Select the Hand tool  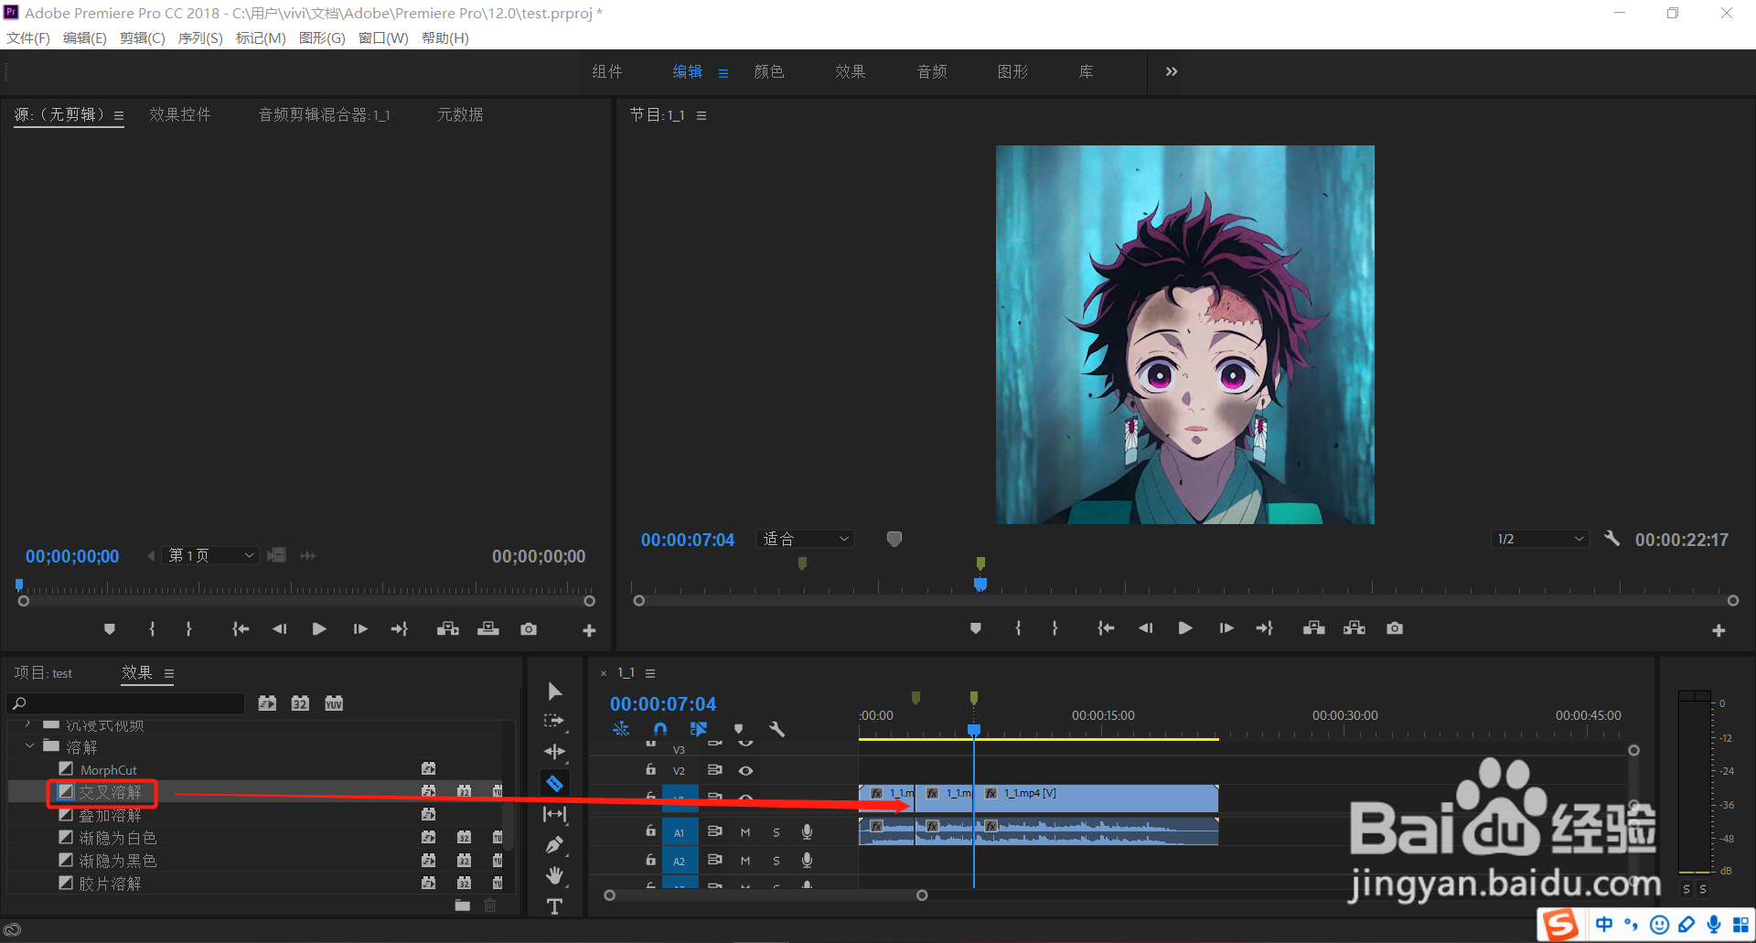554,875
